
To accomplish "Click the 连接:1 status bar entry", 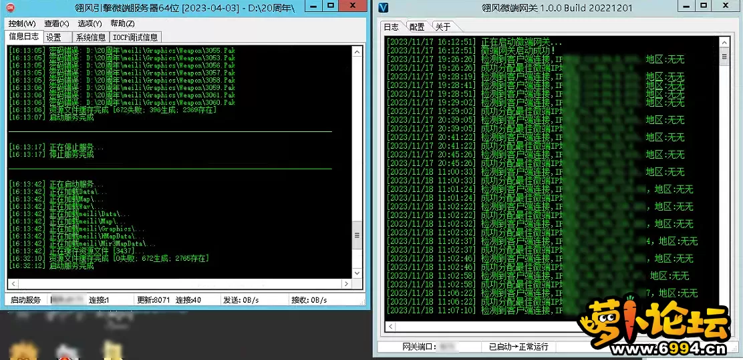I will [99, 300].
